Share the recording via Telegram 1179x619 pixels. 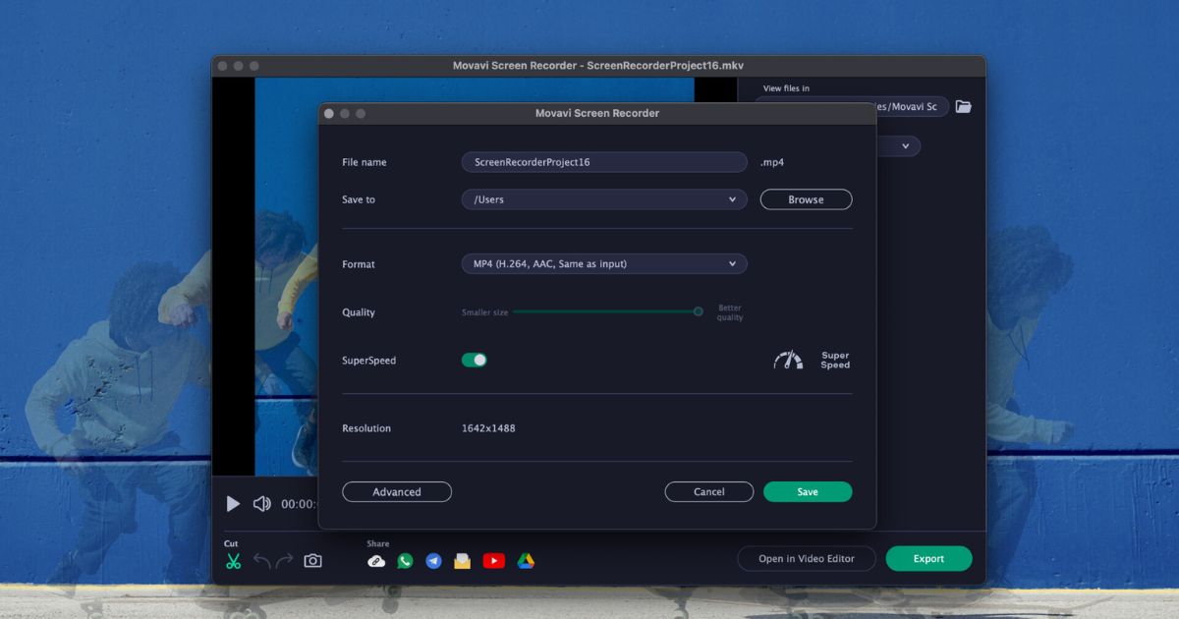point(432,560)
